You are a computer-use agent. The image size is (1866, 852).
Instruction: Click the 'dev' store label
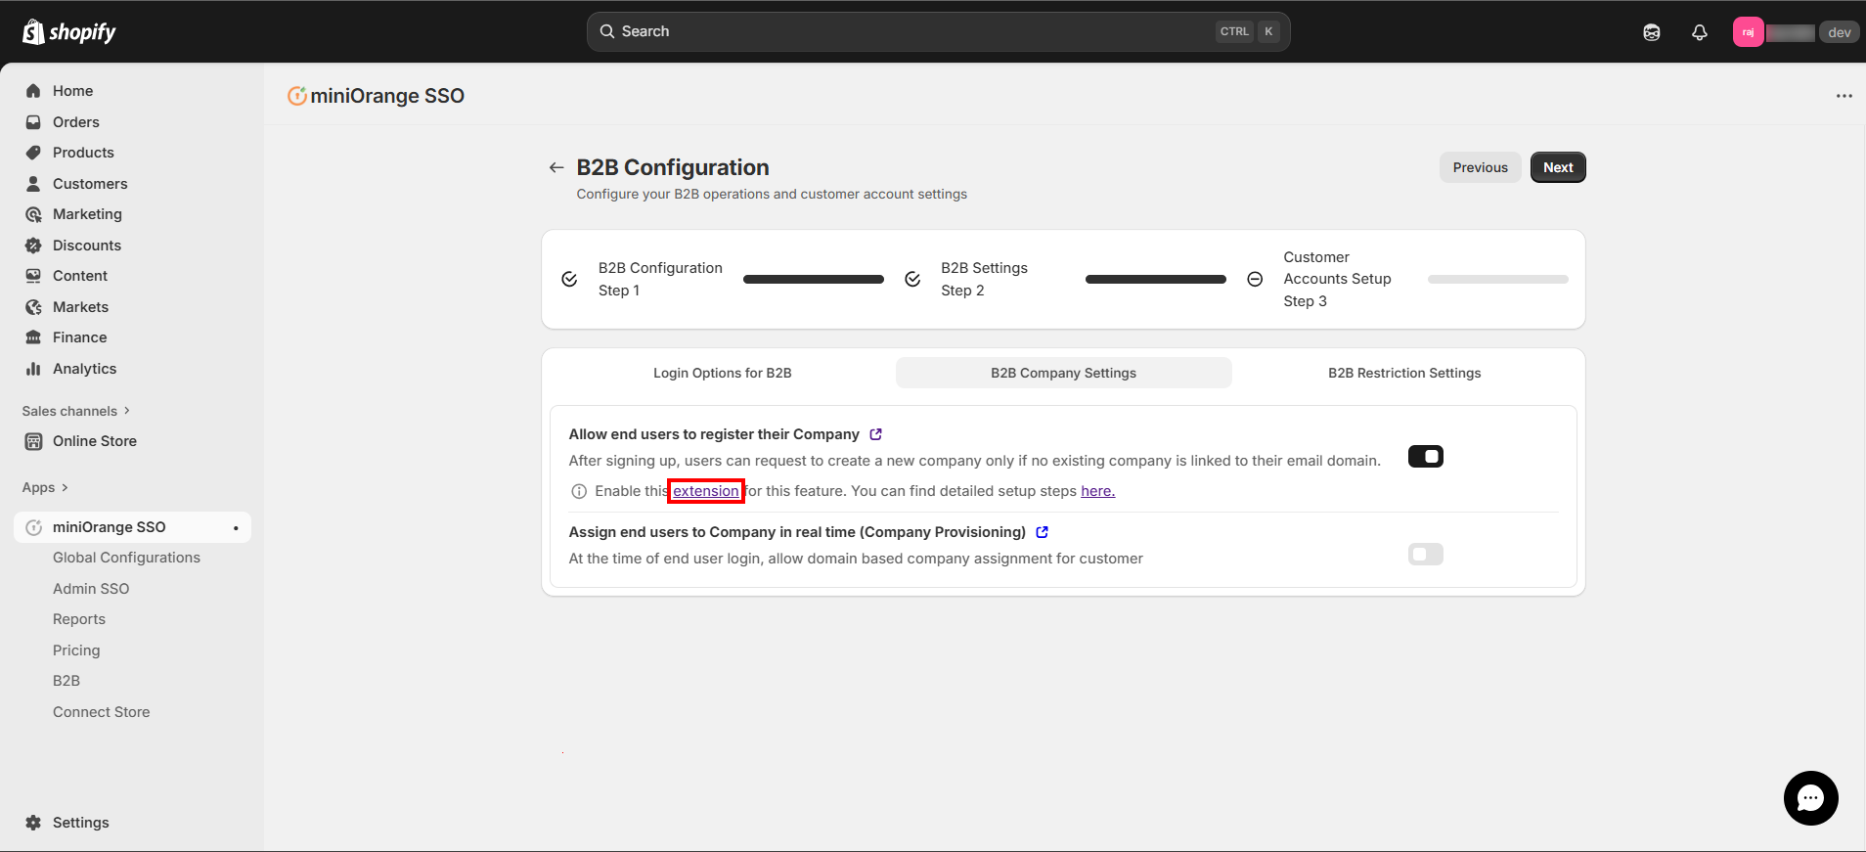[1840, 32]
